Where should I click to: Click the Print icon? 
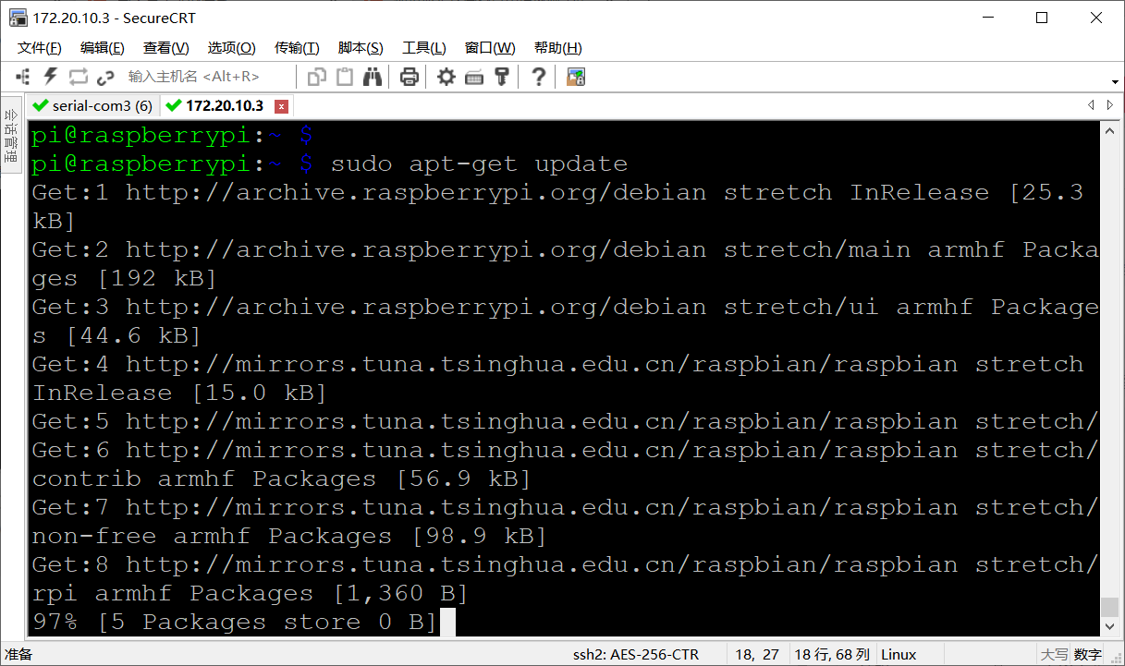410,77
